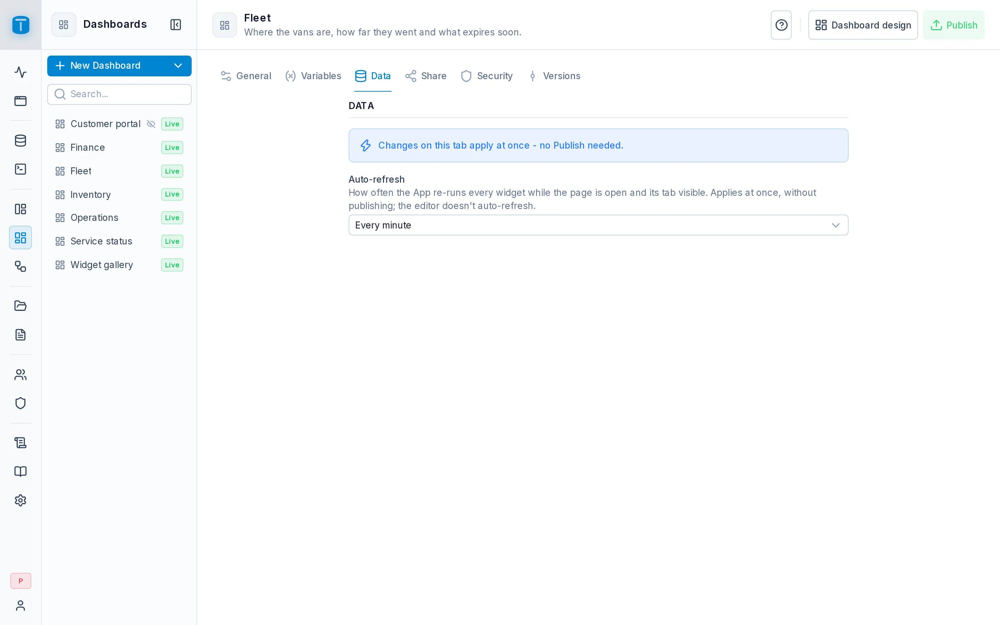The width and height of the screenshot is (1000, 625).
Task: Switch to the Security tab
Action: point(487,76)
